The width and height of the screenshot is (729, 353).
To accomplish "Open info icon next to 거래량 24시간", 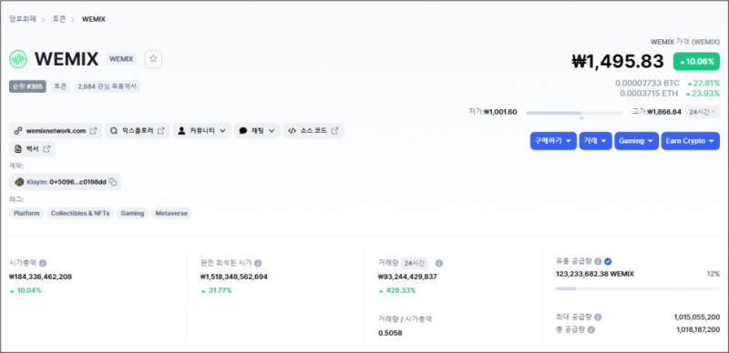I will point(439,263).
